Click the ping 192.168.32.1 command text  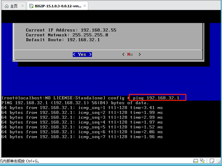pyautogui.click(x=156, y=98)
